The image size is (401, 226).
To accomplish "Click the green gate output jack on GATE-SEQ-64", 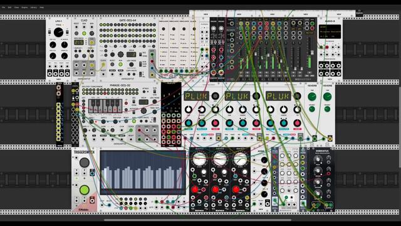I will point(152,55).
